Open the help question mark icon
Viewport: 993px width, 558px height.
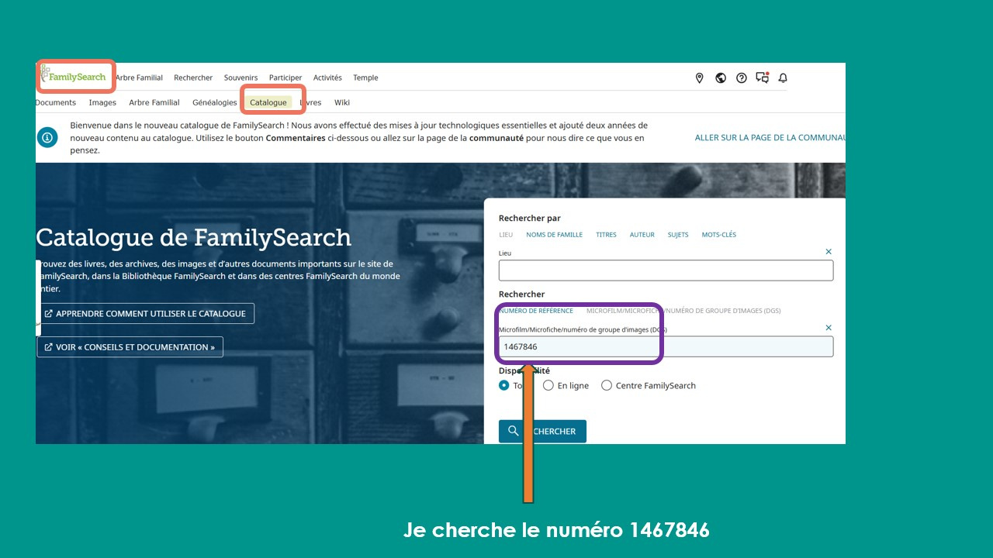click(742, 77)
